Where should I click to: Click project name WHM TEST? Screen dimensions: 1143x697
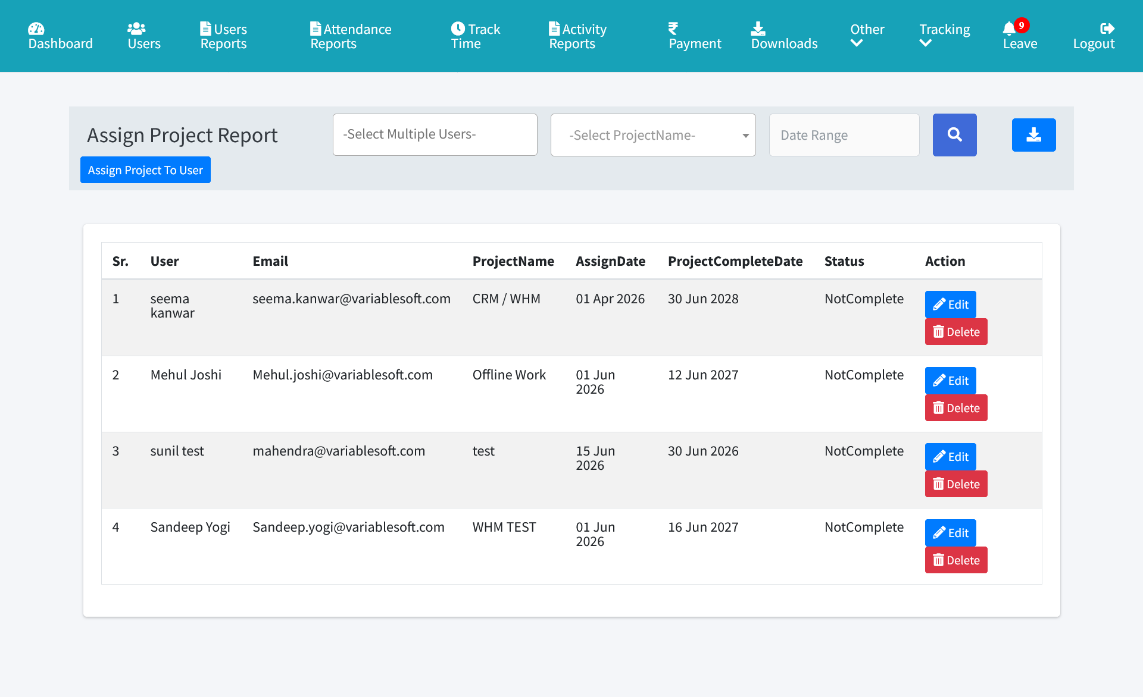[504, 527]
